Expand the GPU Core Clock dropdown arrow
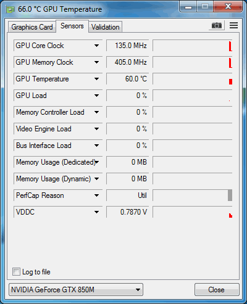 click(x=96, y=46)
